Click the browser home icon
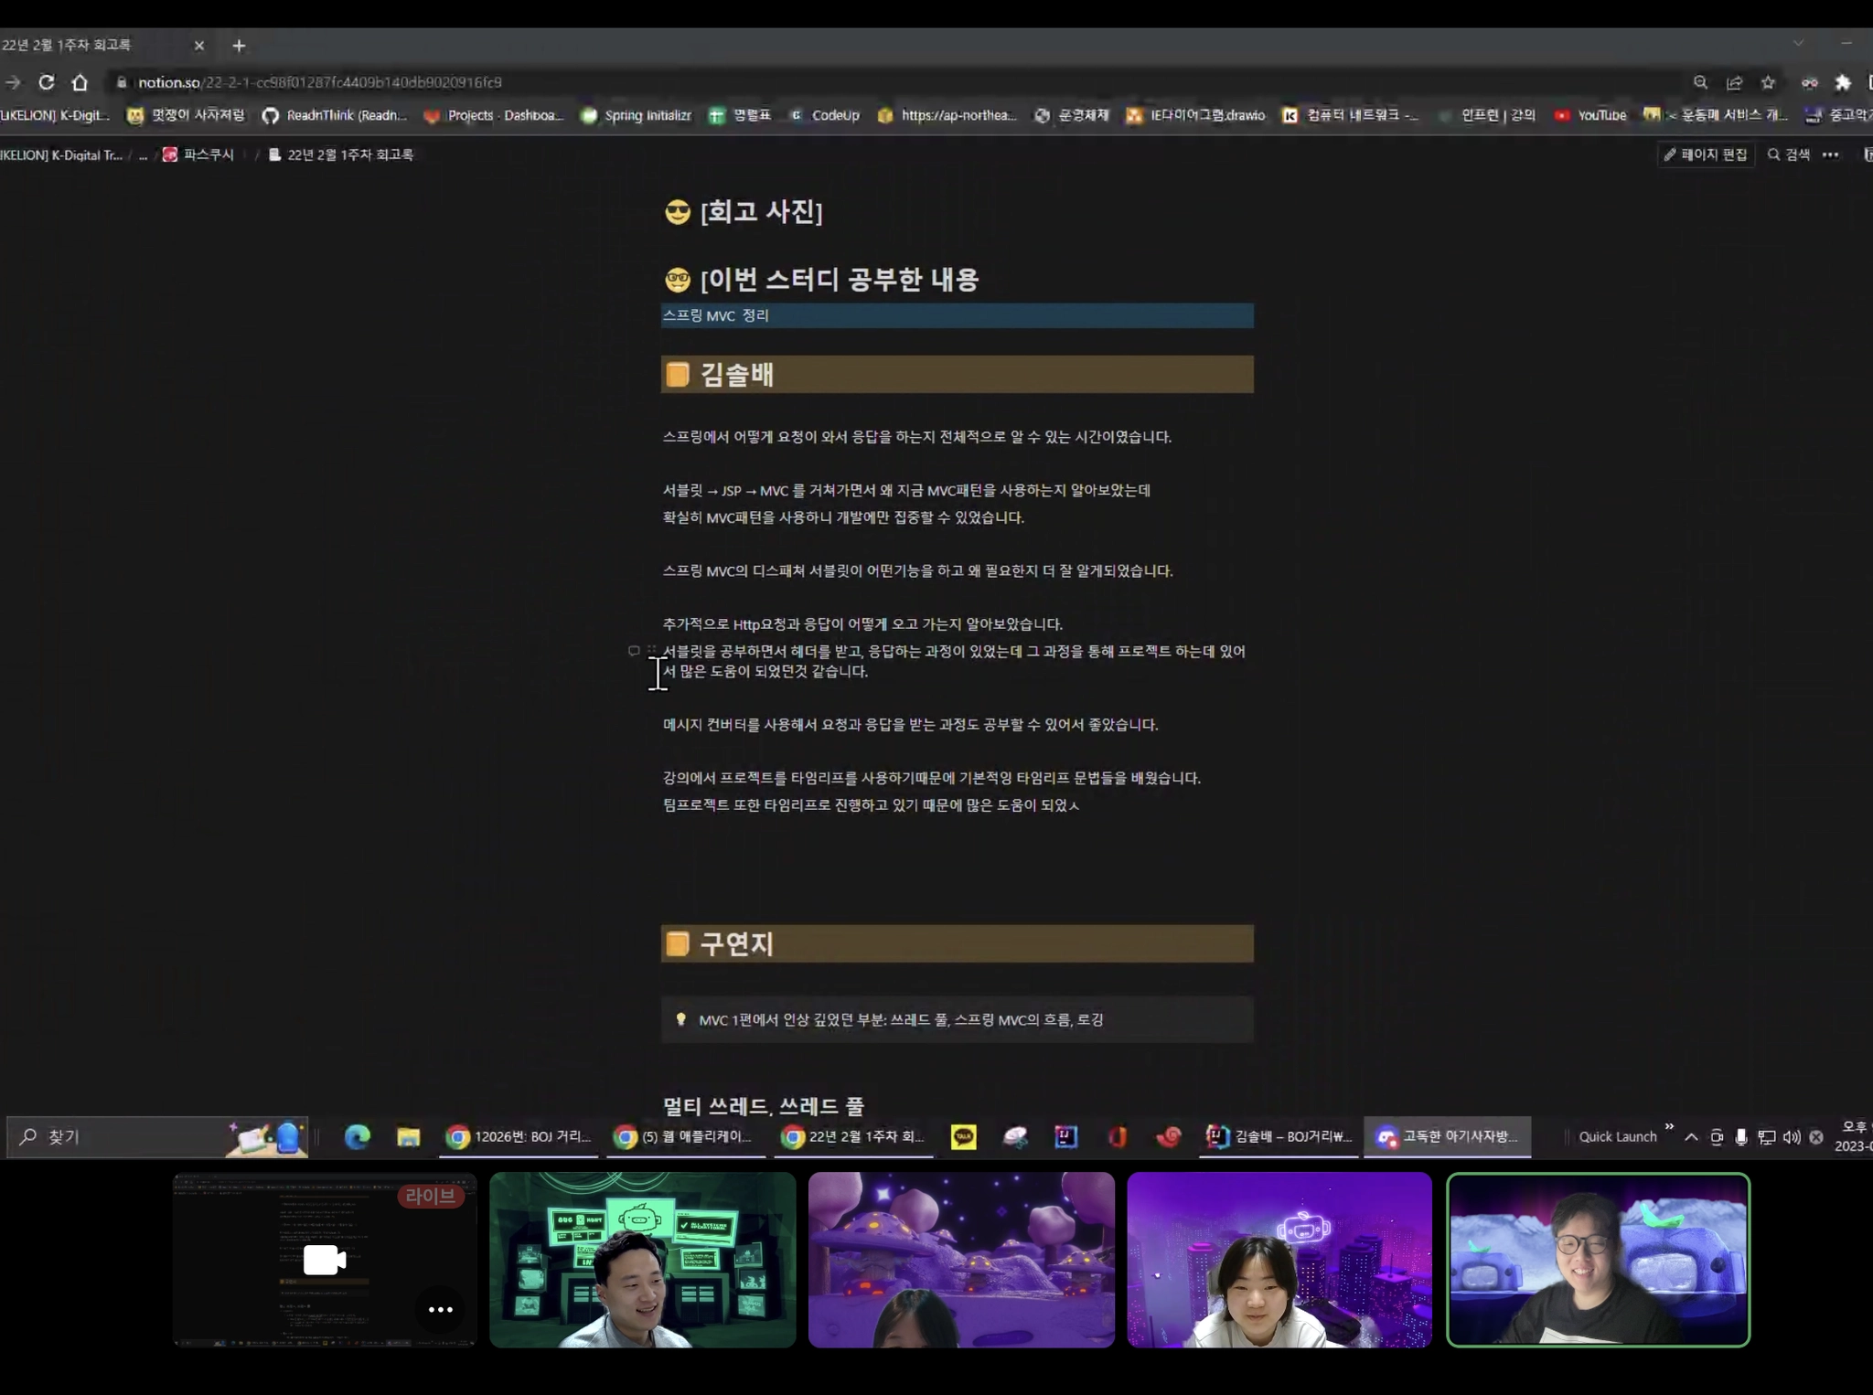Viewport: 1873px width, 1395px height. pyautogui.click(x=80, y=82)
